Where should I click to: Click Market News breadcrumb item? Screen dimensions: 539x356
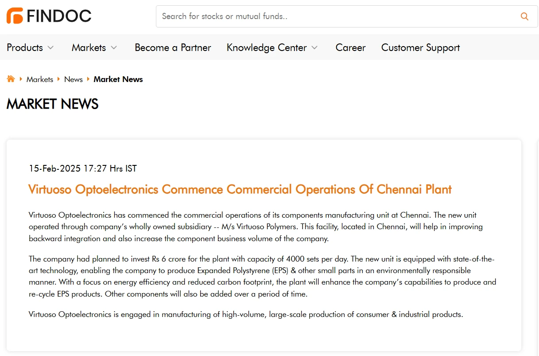118,79
